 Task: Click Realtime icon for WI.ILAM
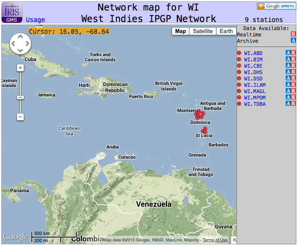[x=293, y=84]
